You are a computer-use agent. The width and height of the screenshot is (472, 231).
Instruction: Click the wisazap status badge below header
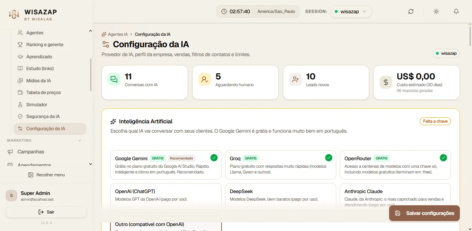(x=446, y=53)
